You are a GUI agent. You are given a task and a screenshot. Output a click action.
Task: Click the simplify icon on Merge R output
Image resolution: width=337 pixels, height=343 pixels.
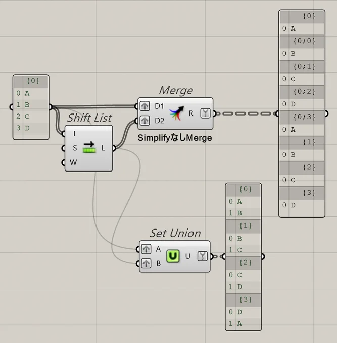pos(205,113)
